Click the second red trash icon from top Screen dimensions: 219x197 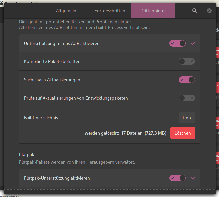tap(217, 88)
